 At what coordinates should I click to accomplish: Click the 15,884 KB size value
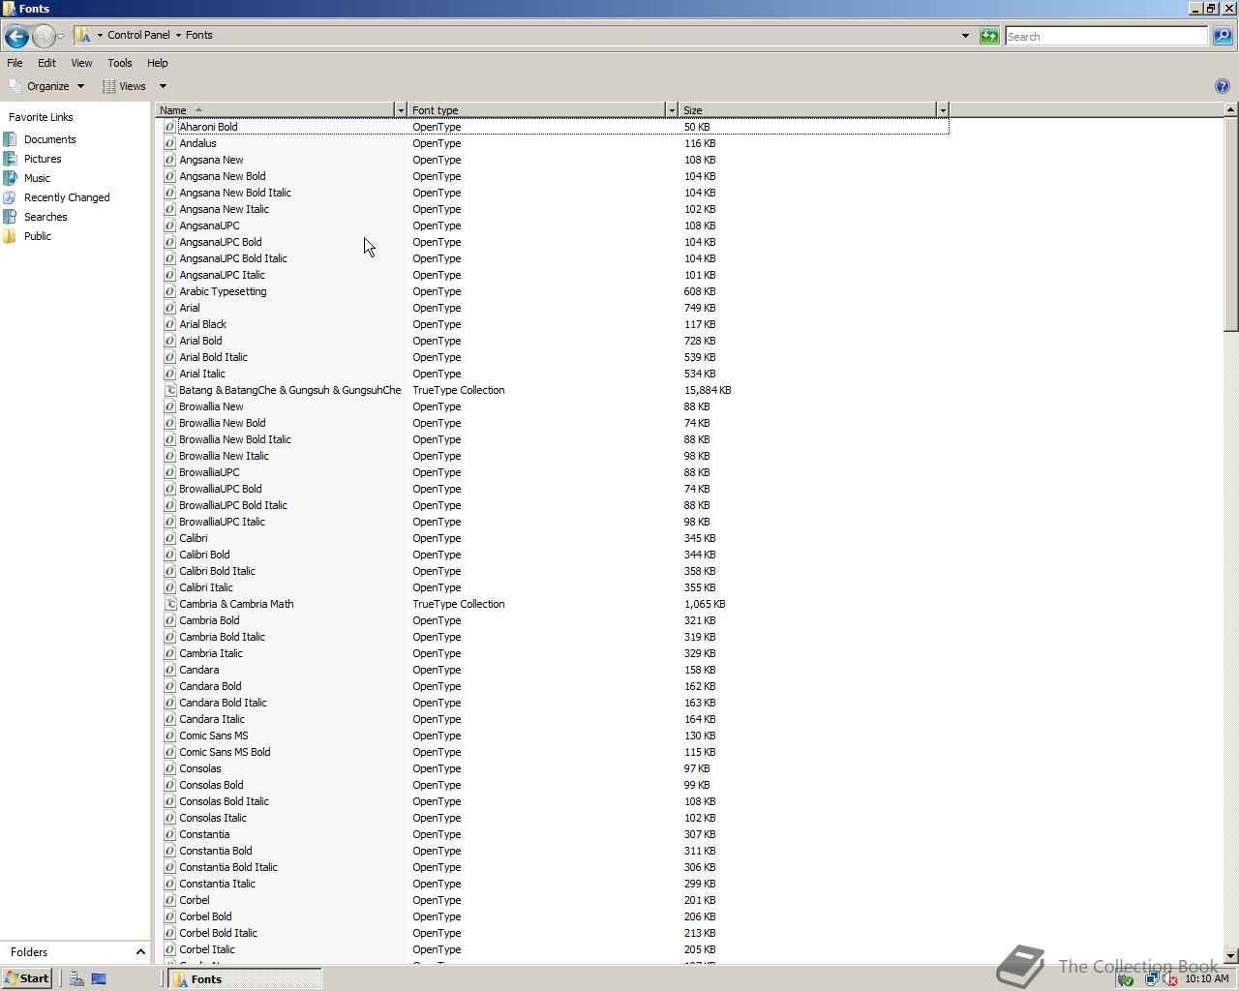point(708,390)
